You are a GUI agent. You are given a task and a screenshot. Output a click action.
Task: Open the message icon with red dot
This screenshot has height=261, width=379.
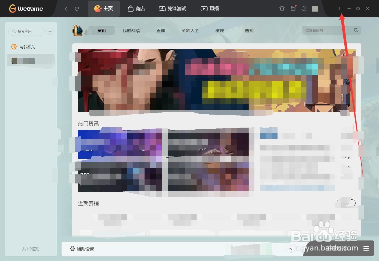293,9
